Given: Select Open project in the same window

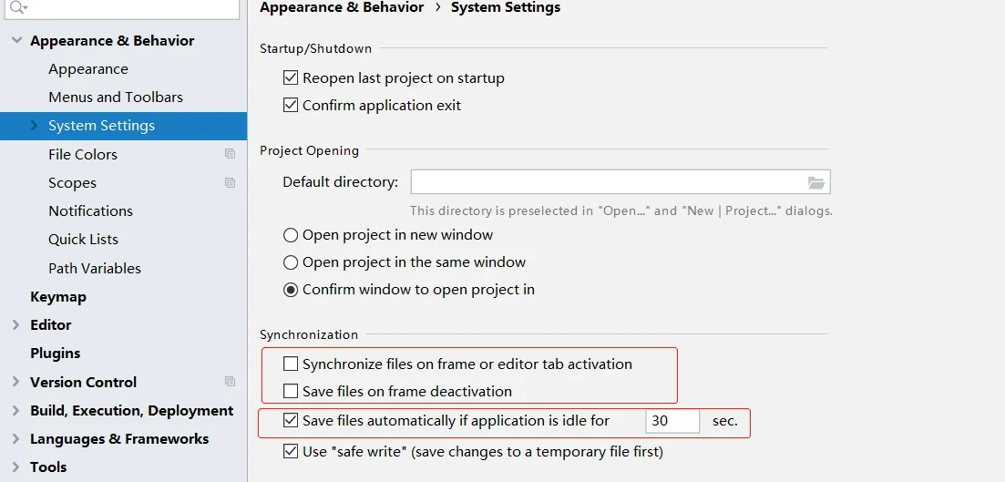Looking at the screenshot, I should pyautogui.click(x=291, y=262).
